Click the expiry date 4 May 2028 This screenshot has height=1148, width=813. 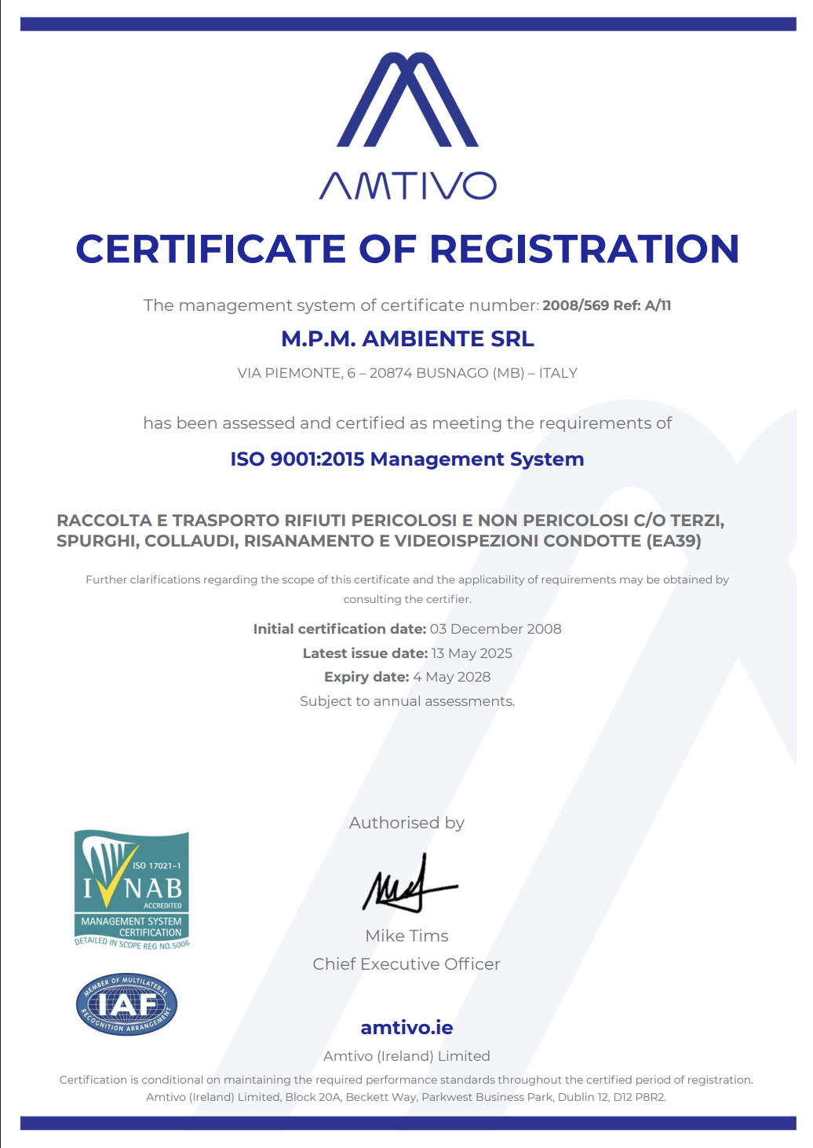coord(452,677)
